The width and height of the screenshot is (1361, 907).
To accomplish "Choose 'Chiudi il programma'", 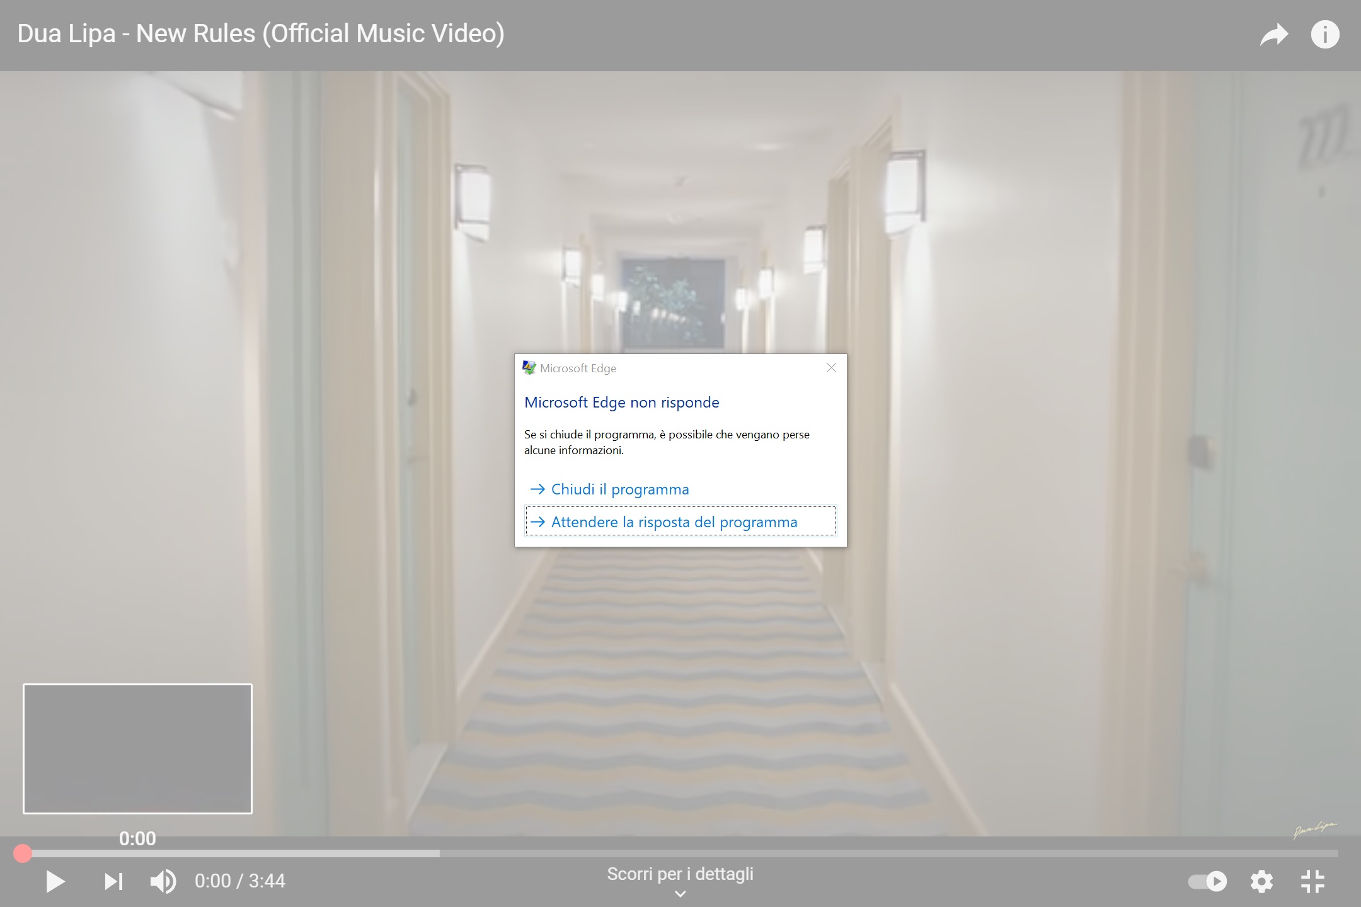I will tap(680, 489).
